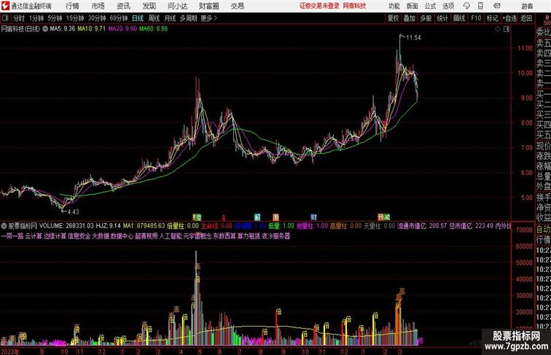Click the 超清视频 concept tag

[x=146, y=236]
